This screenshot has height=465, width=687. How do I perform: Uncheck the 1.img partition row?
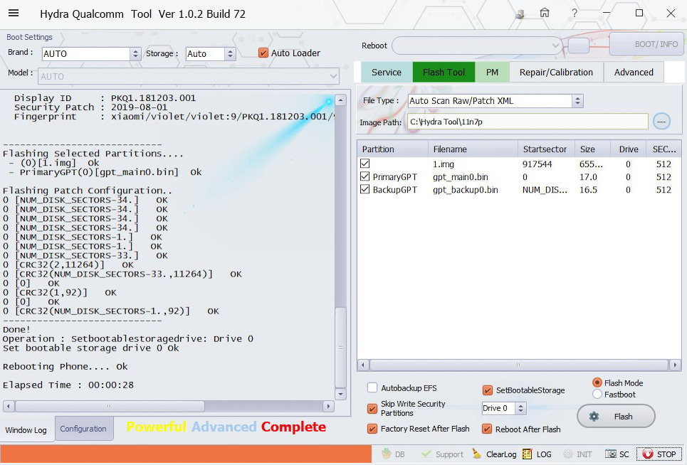365,164
